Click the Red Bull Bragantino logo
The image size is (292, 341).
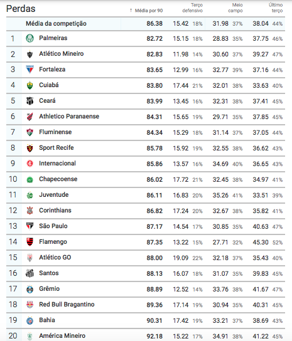click(30, 305)
